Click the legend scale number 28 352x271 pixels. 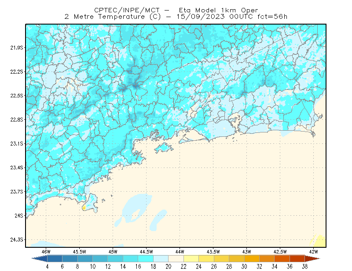coord(229,267)
